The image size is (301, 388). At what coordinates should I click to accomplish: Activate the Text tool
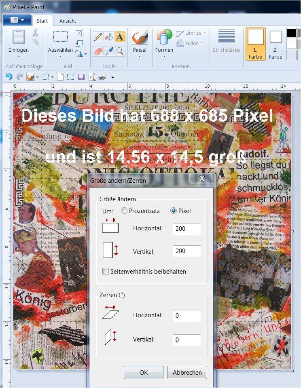(120, 37)
